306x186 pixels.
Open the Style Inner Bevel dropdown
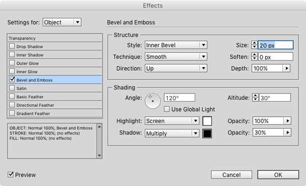click(176, 45)
